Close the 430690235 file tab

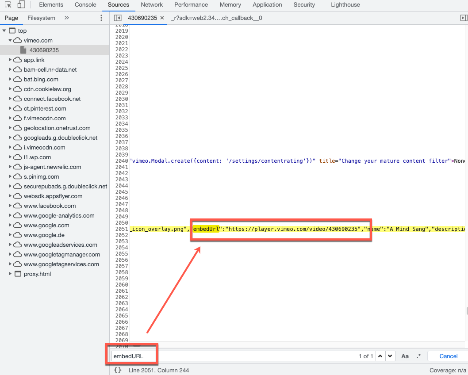click(162, 18)
